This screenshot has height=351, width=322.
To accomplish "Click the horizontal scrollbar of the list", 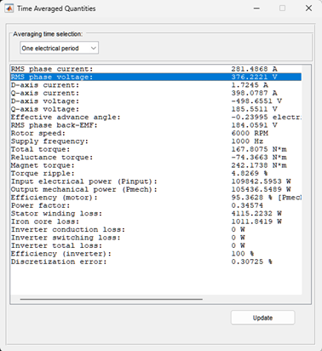I will pos(112,299).
